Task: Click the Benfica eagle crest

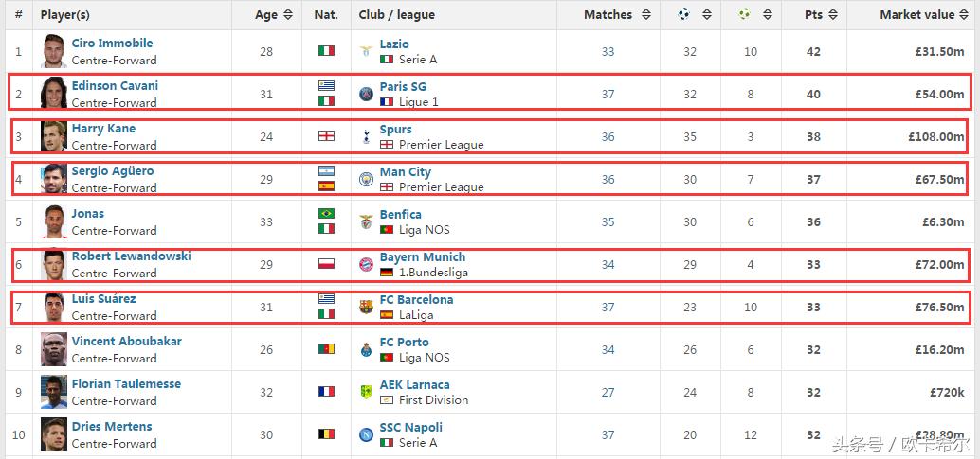Action: click(366, 221)
